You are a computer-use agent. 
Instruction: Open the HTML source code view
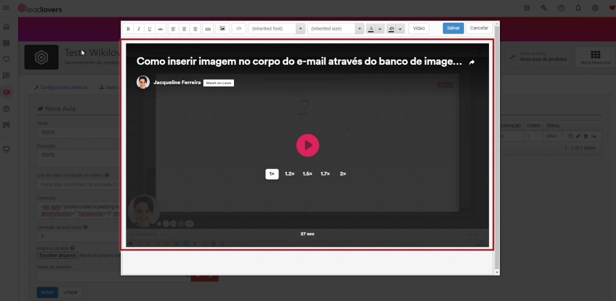(239, 28)
